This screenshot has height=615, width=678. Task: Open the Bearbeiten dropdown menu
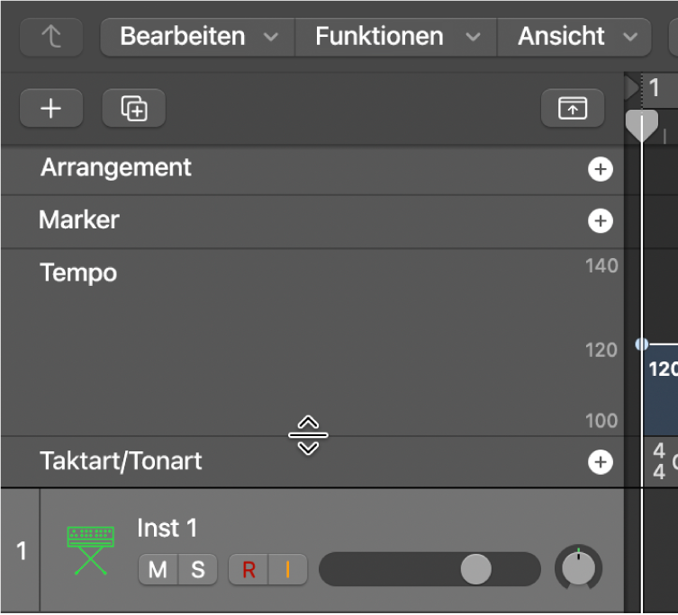pos(197,37)
